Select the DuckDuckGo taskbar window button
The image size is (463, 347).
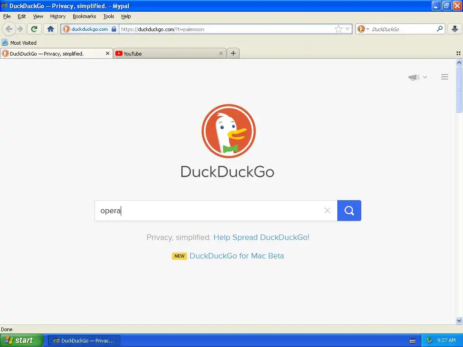pos(84,341)
